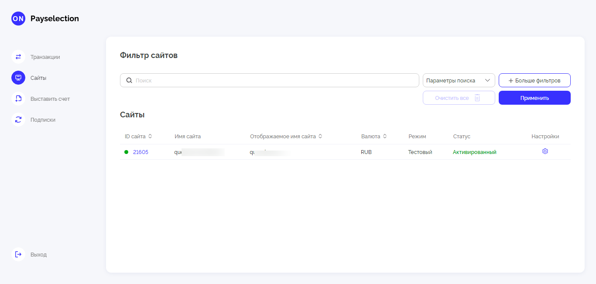Click the Больше фильтров button
This screenshot has width=596, height=284.
point(534,80)
